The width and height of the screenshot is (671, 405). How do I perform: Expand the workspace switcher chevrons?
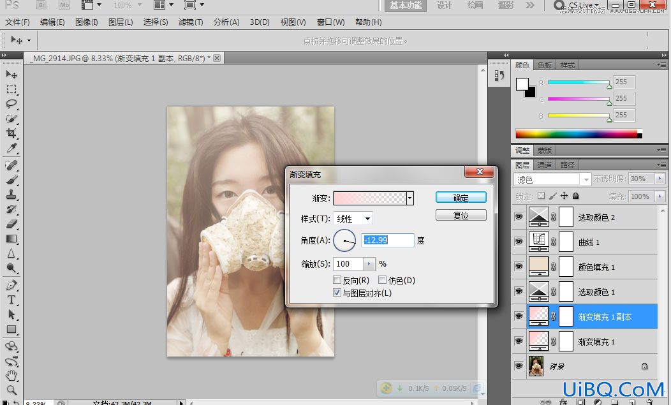[530, 5]
